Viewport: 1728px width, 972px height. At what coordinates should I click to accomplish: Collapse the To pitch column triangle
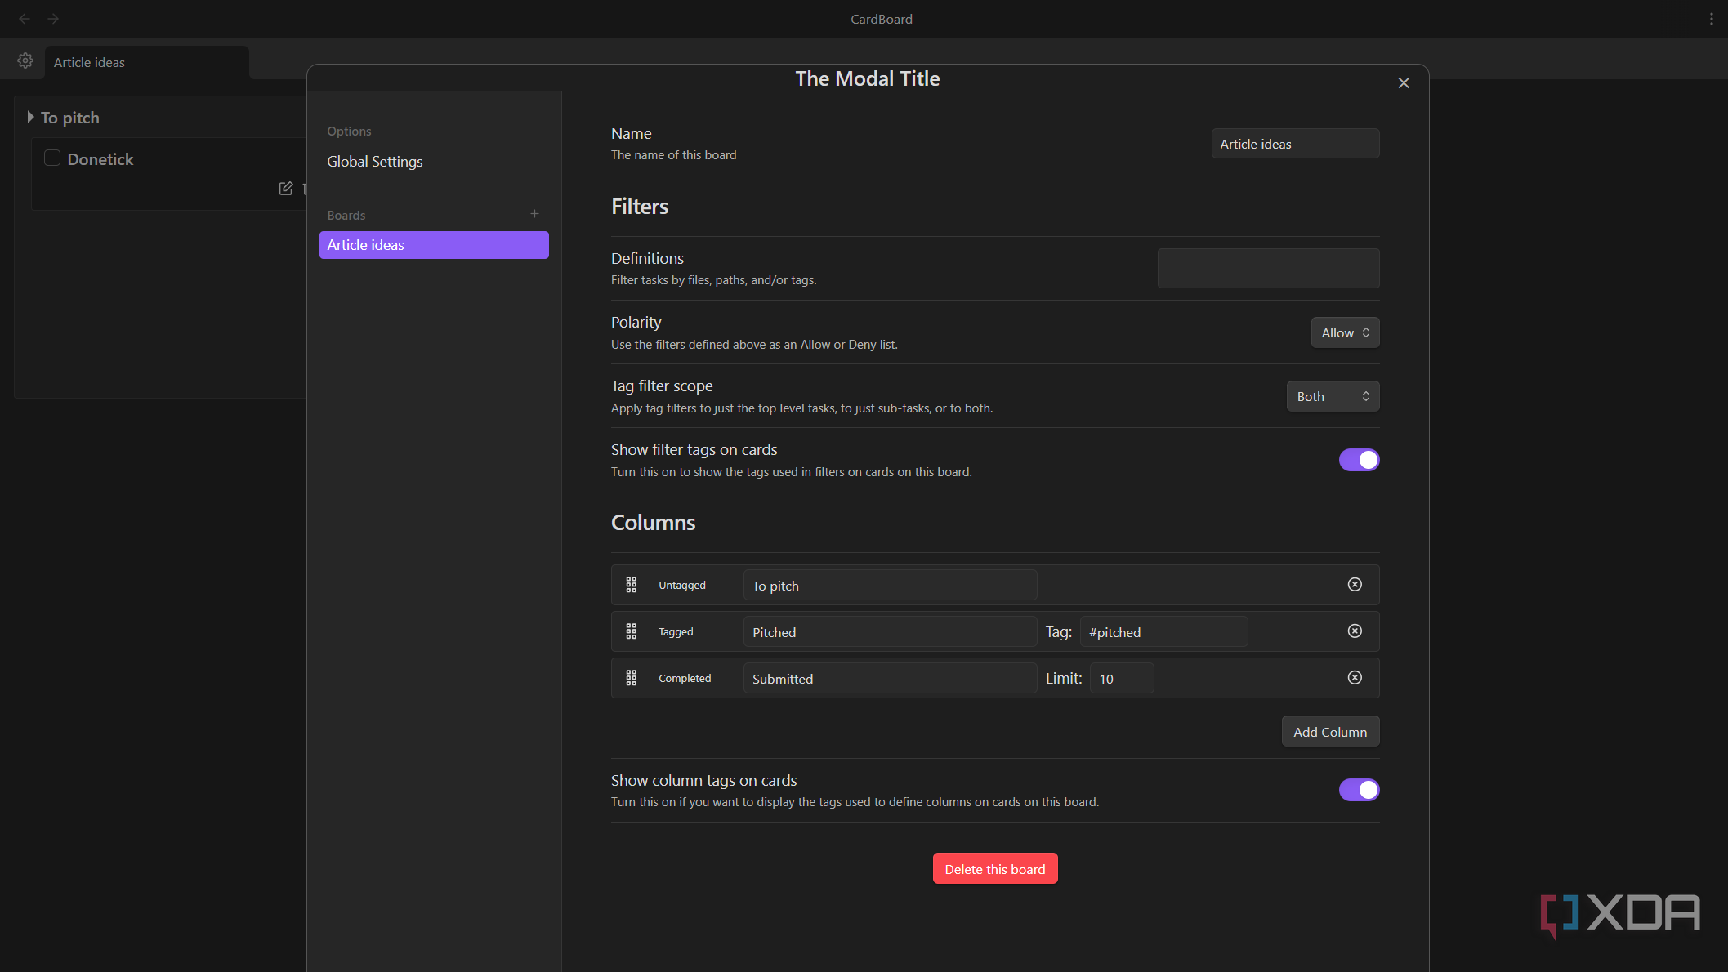30,117
